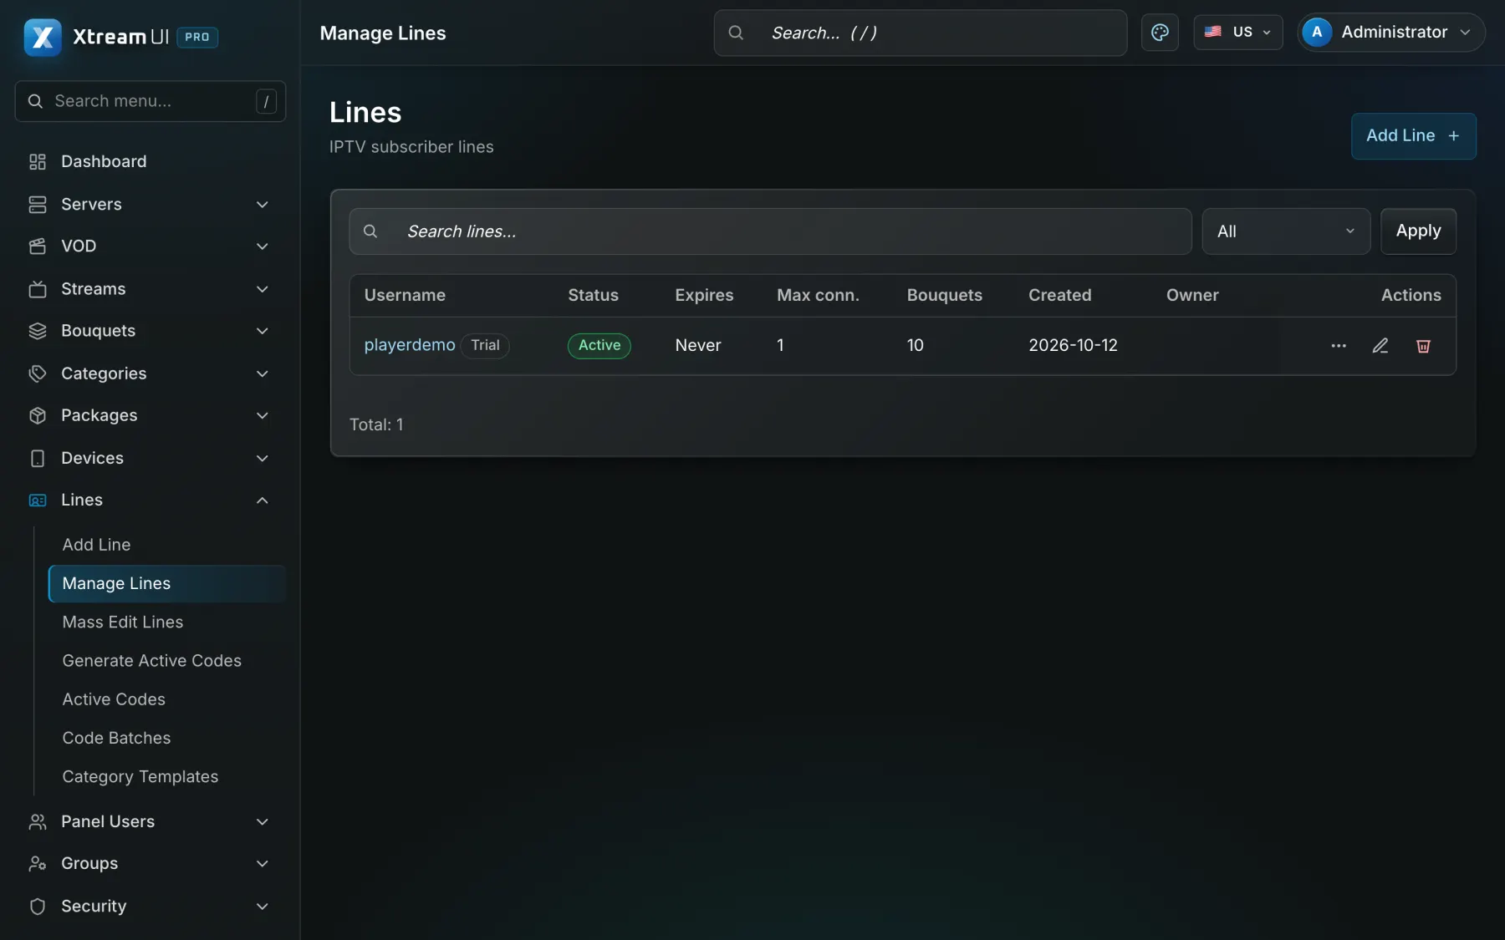Collapse the Lines menu chevron
The image size is (1505, 940).
(262, 500)
